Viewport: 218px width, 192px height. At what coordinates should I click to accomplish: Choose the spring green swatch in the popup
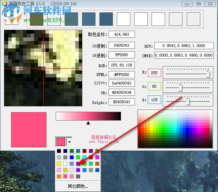(x=91, y=164)
